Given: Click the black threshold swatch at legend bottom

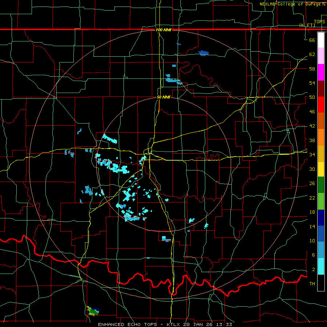Looking at the screenshot, I should pyautogui.click(x=321, y=283).
